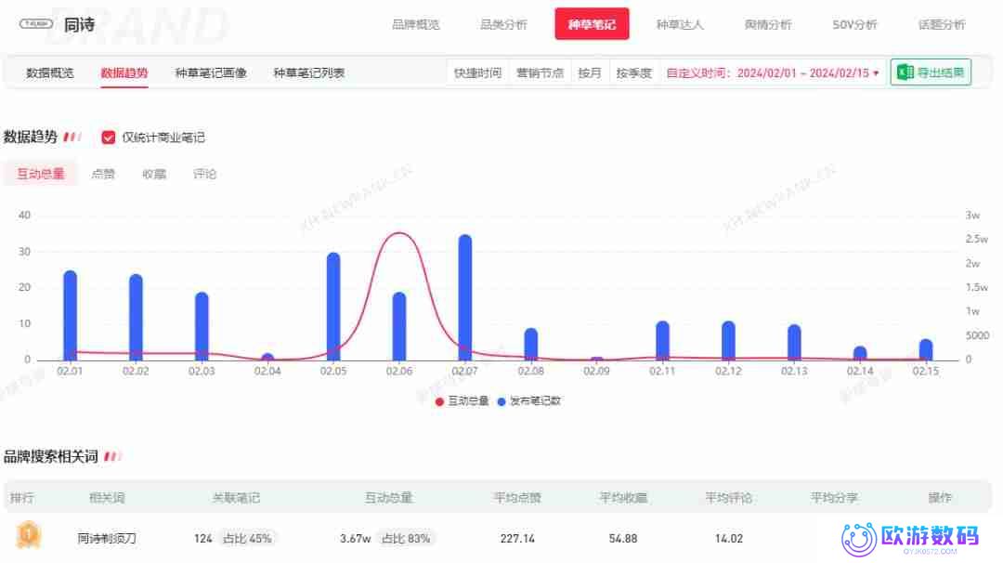The height and width of the screenshot is (563, 1003).
Task: Open the custom date range dropdown
Action: click(x=772, y=73)
